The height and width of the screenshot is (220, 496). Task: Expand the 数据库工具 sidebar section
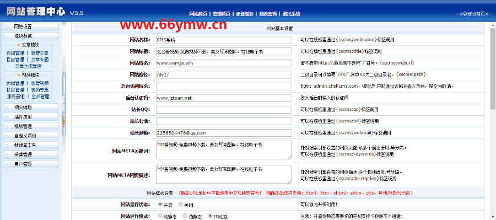tap(31, 146)
